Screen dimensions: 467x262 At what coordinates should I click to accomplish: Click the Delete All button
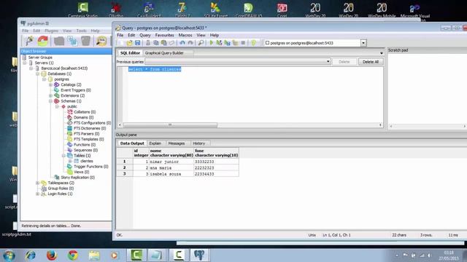click(x=371, y=62)
